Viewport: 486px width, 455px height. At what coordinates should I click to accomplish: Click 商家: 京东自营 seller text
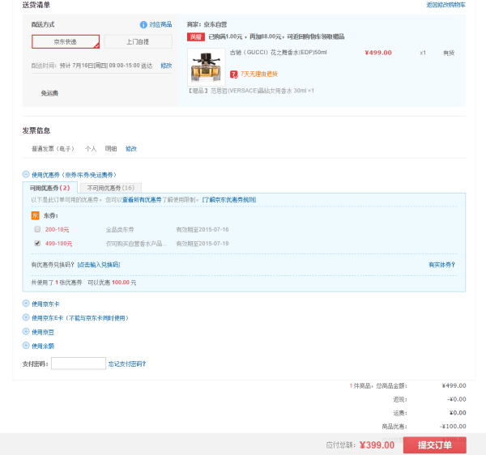(x=207, y=25)
